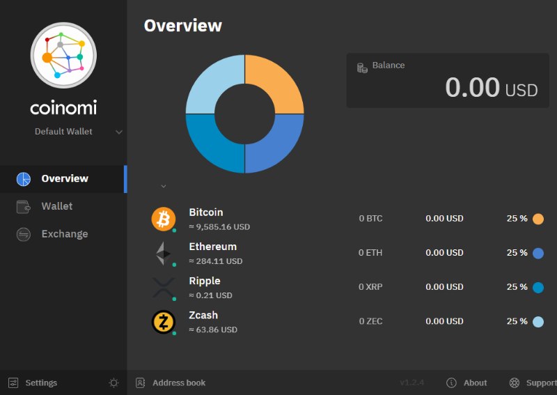This screenshot has width=557, height=395.
Task: Click the Overview page heading
Action: (183, 26)
